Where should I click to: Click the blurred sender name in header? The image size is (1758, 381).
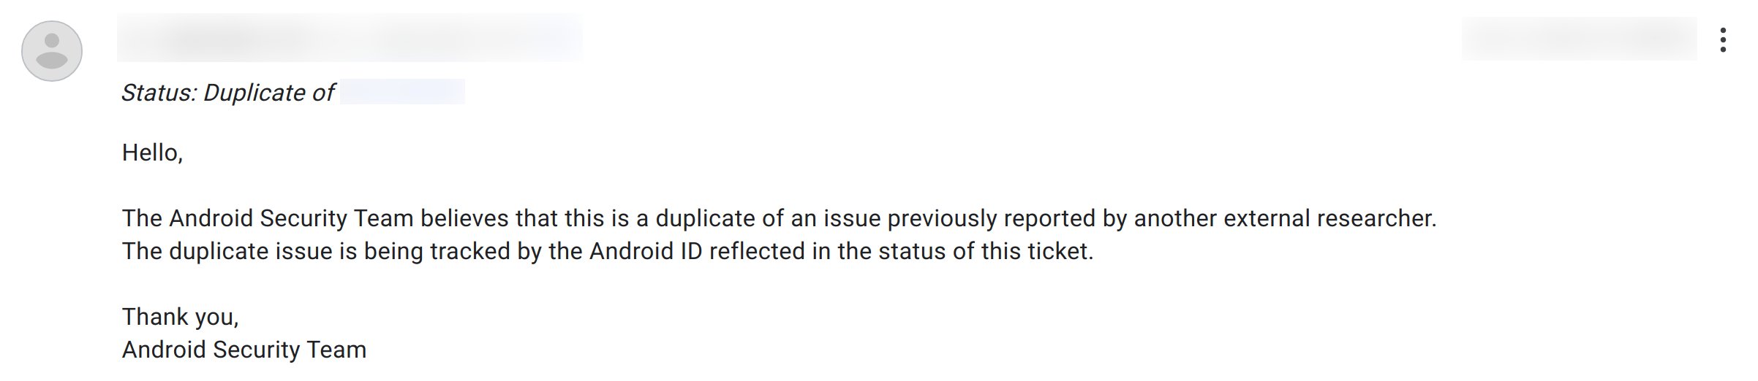350,38
